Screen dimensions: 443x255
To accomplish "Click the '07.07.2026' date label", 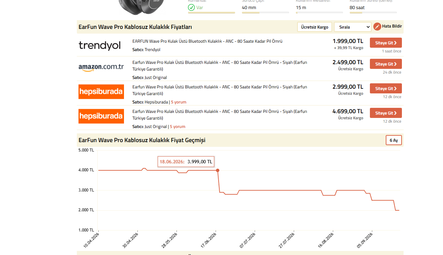I will point(248,240).
